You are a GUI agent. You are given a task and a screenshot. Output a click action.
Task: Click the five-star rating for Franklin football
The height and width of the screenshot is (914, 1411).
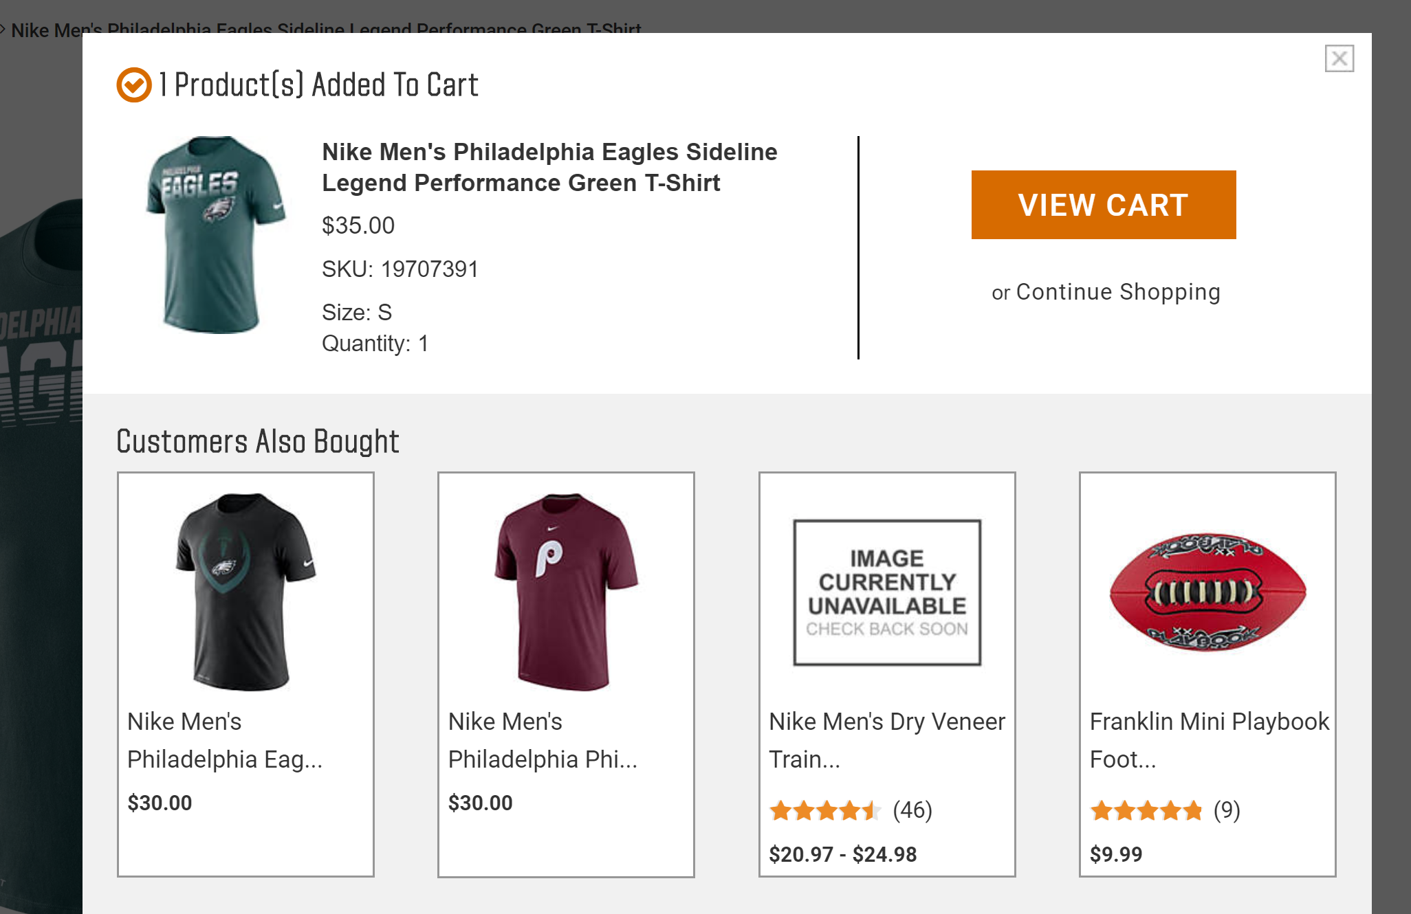click(x=1145, y=811)
